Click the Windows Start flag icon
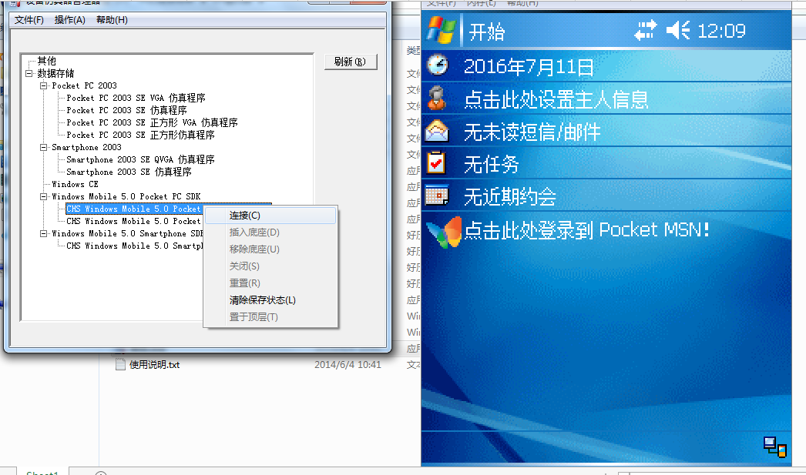 click(441, 30)
